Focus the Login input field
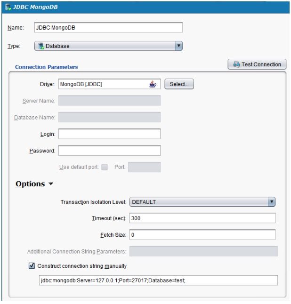 (x=109, y=134)
